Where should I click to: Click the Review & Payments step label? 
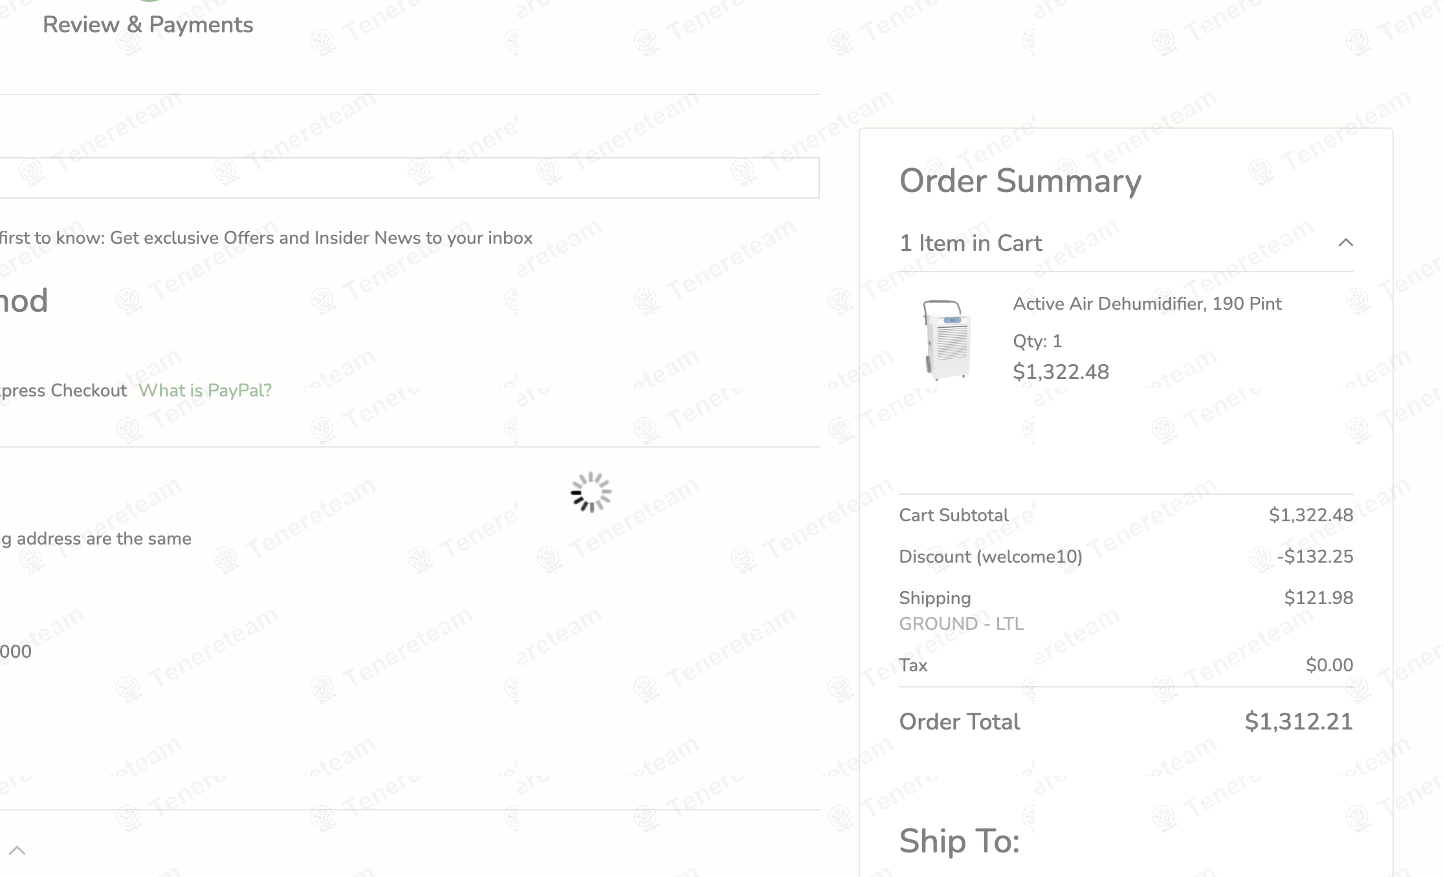tap(148, 25)
